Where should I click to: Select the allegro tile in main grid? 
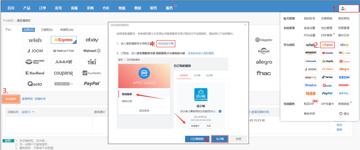[264, 62]
